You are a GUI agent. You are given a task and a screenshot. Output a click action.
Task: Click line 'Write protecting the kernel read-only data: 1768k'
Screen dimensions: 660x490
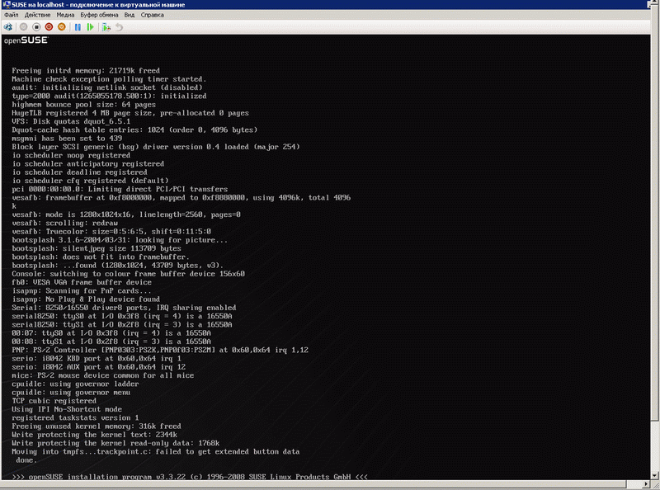click(x=115, y=443)
